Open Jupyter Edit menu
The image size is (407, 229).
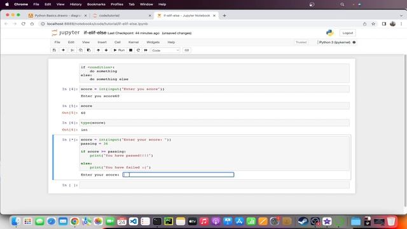click(71, 42)
